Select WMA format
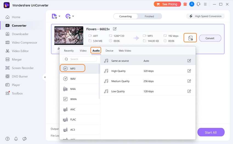The height and width of the screenshot is (144, 233). click(x=79, y=99)
